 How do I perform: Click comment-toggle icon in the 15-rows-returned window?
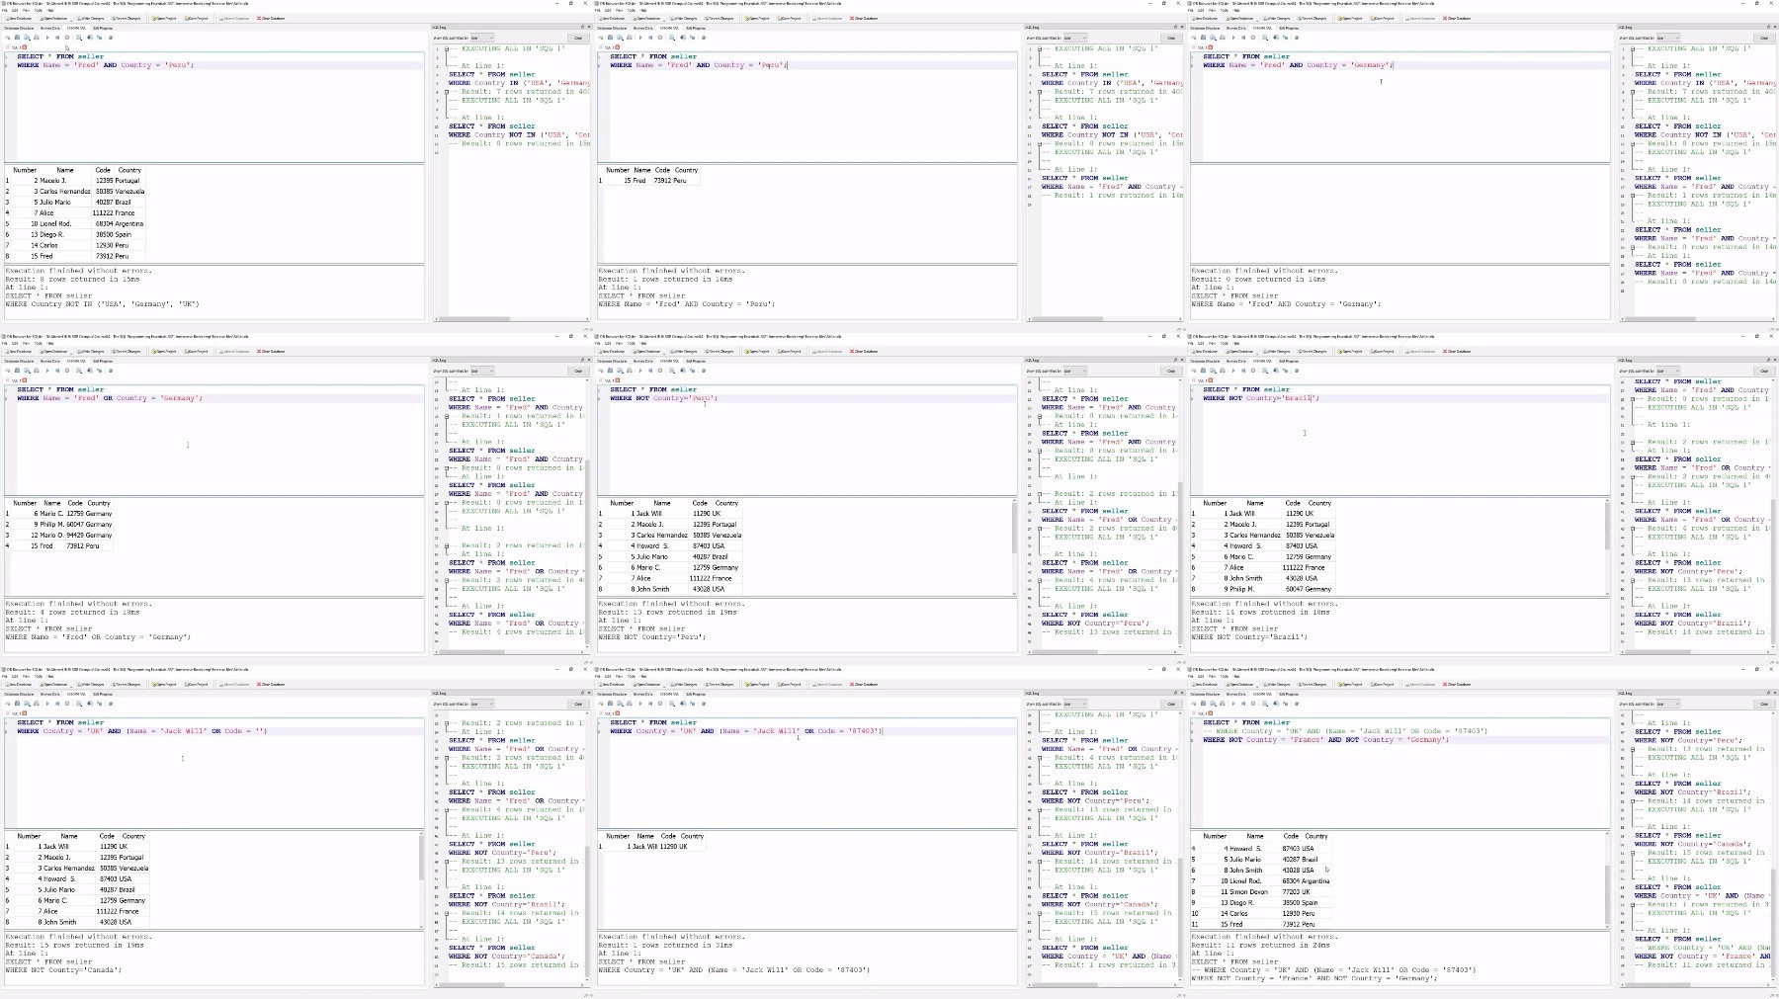tap(111, 704)
